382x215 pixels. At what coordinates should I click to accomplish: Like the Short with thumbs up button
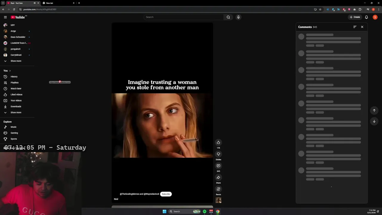point(218,142)
